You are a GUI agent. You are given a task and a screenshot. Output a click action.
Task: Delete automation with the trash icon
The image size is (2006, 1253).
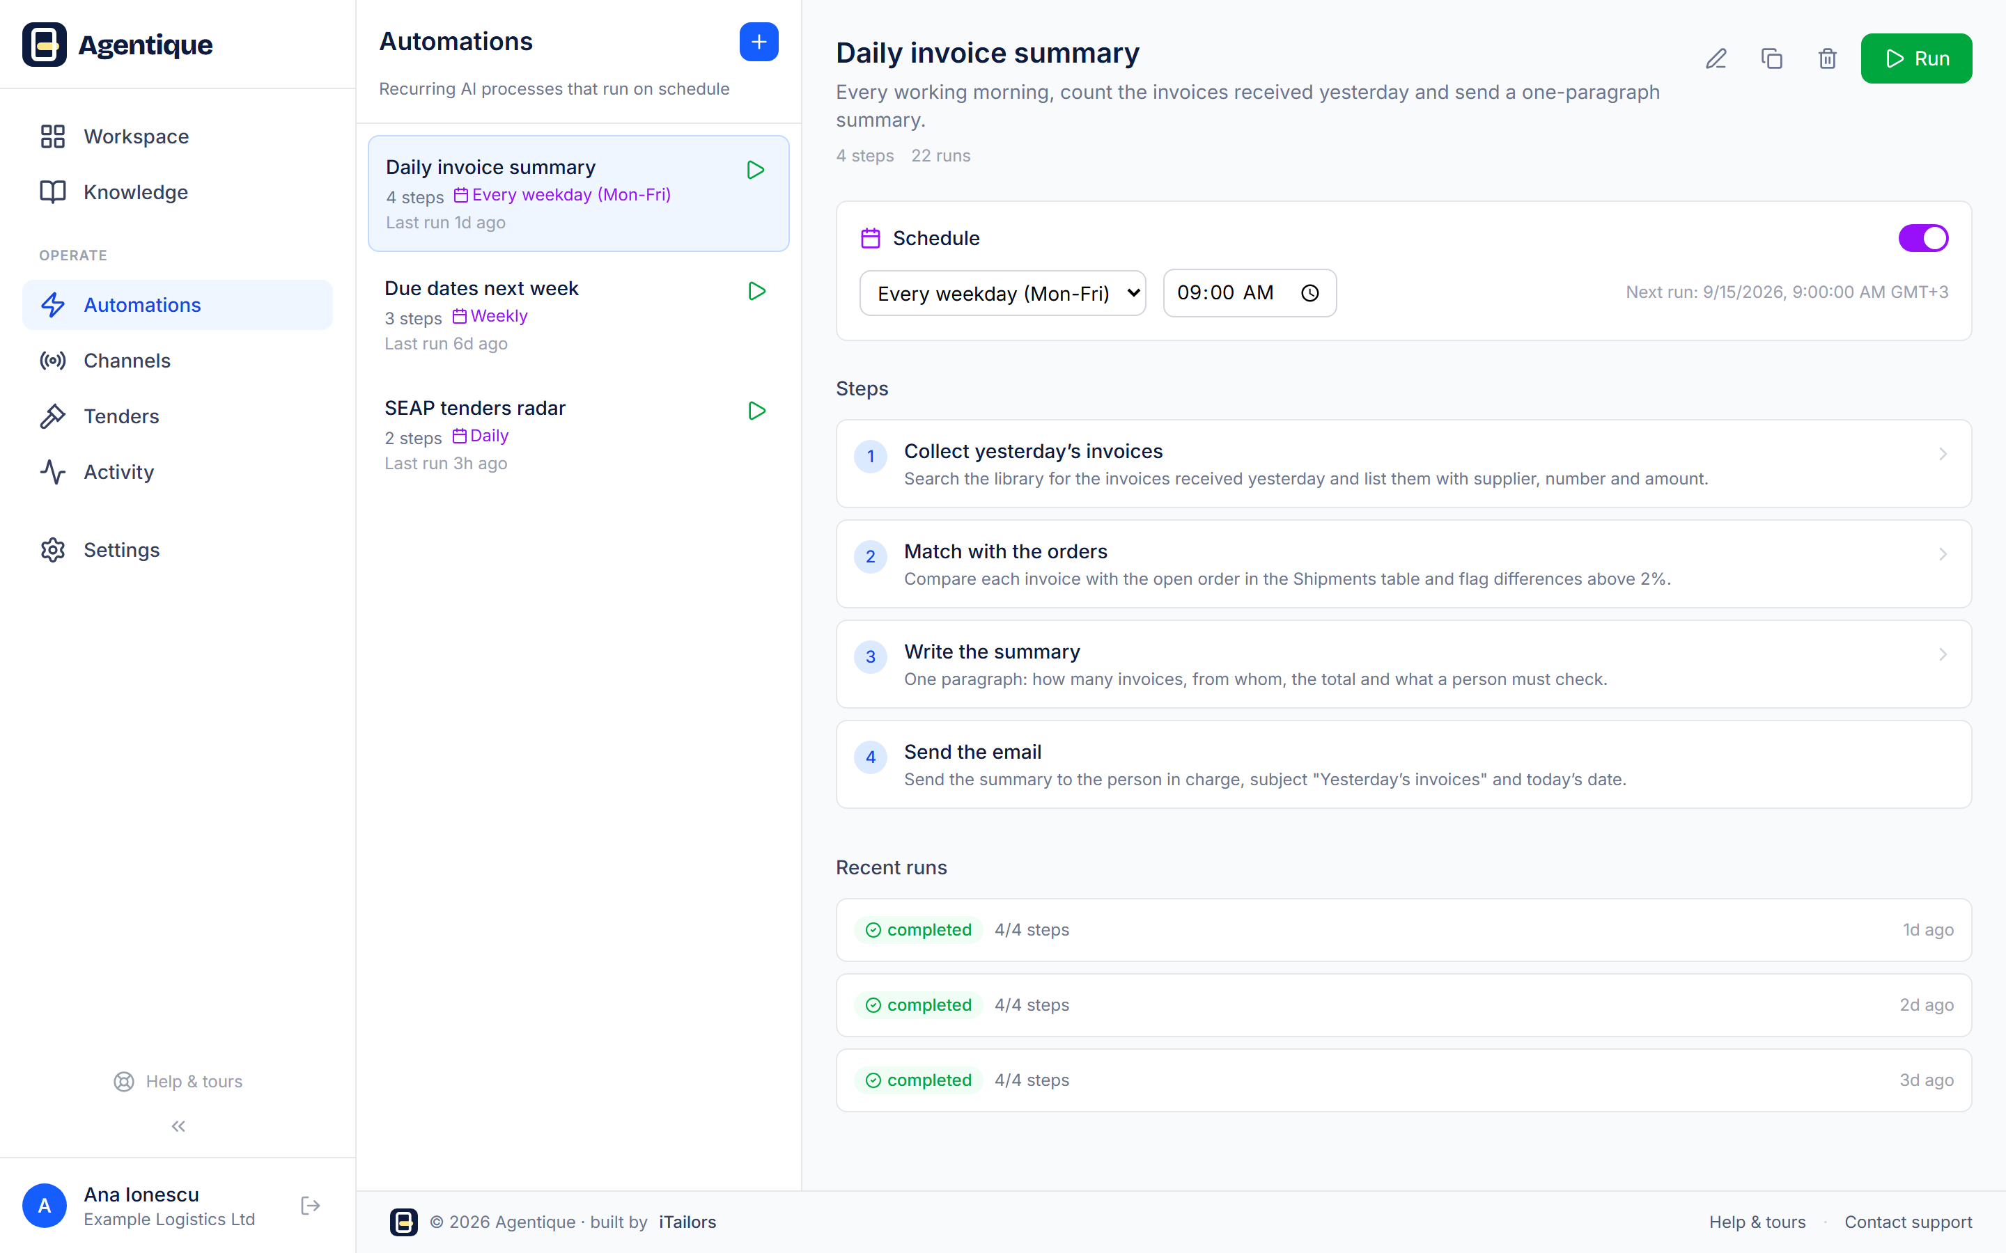tap(1827, 59)
